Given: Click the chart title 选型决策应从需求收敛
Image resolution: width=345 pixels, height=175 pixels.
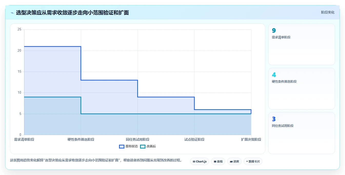Looking at the screenshot, I should [x=72, y=13].
